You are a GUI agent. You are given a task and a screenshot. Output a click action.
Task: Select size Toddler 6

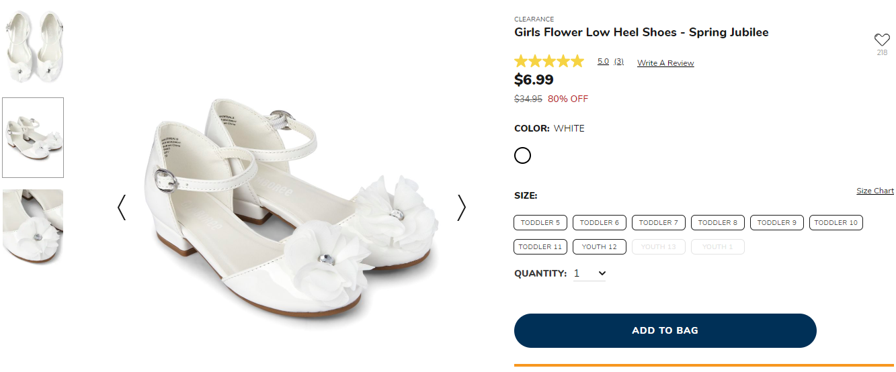600,222
